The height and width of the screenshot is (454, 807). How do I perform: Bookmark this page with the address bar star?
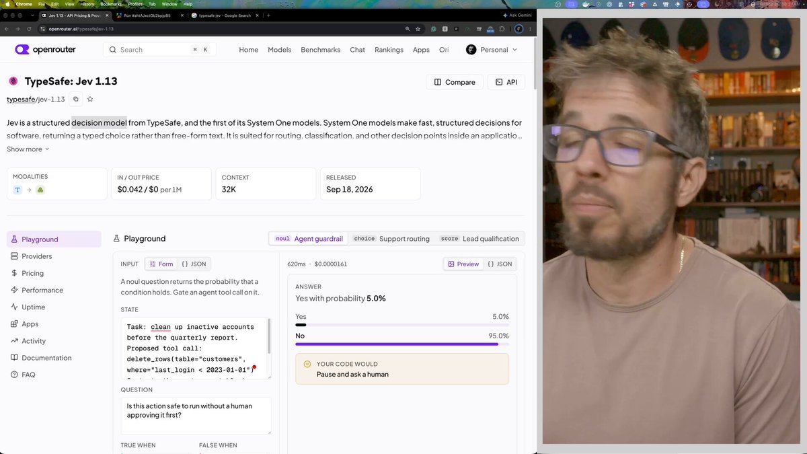click(418, 29)
